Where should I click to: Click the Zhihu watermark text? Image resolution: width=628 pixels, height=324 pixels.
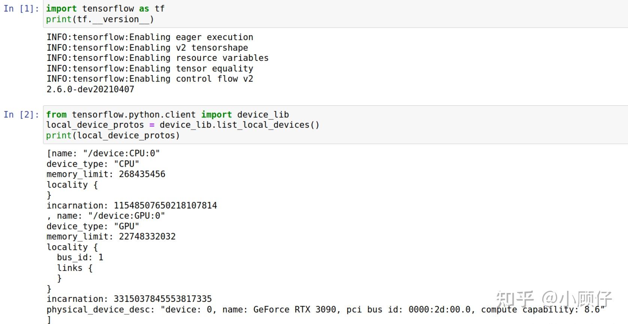tap(554, 299)
